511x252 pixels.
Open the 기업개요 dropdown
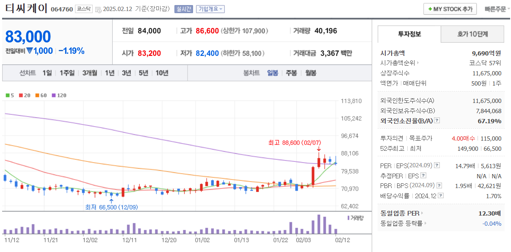(210, 9)
